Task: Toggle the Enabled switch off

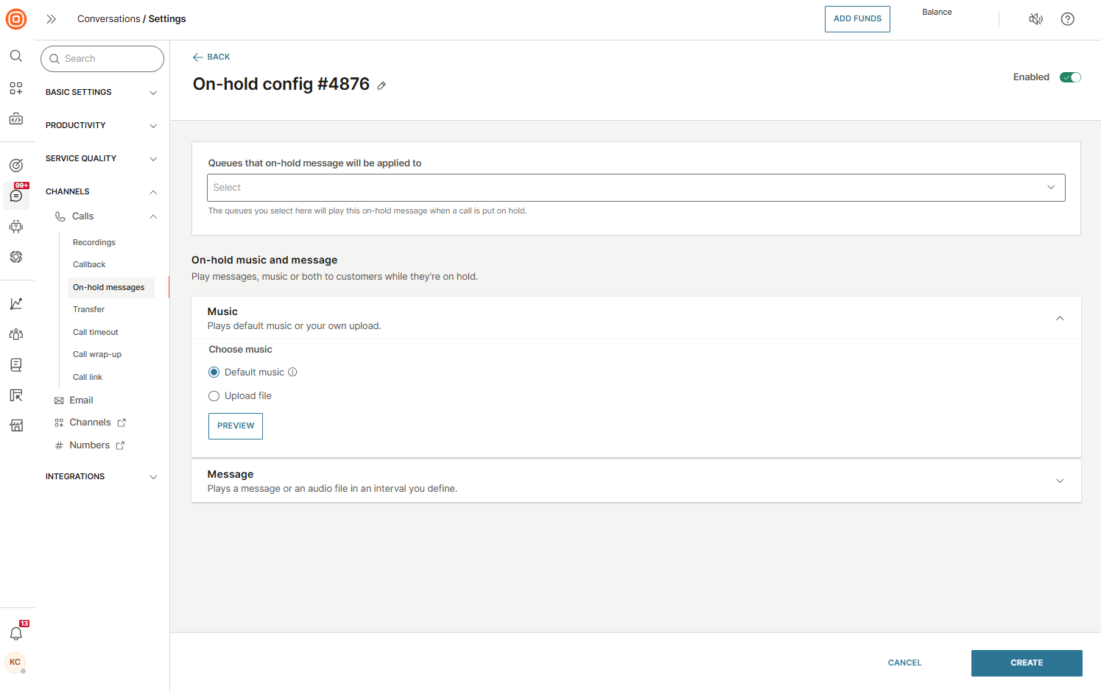Action: tap(1069, 77)
